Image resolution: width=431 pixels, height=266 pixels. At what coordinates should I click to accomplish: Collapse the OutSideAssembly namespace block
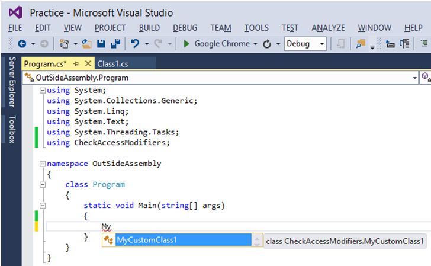tap(41, 164)
